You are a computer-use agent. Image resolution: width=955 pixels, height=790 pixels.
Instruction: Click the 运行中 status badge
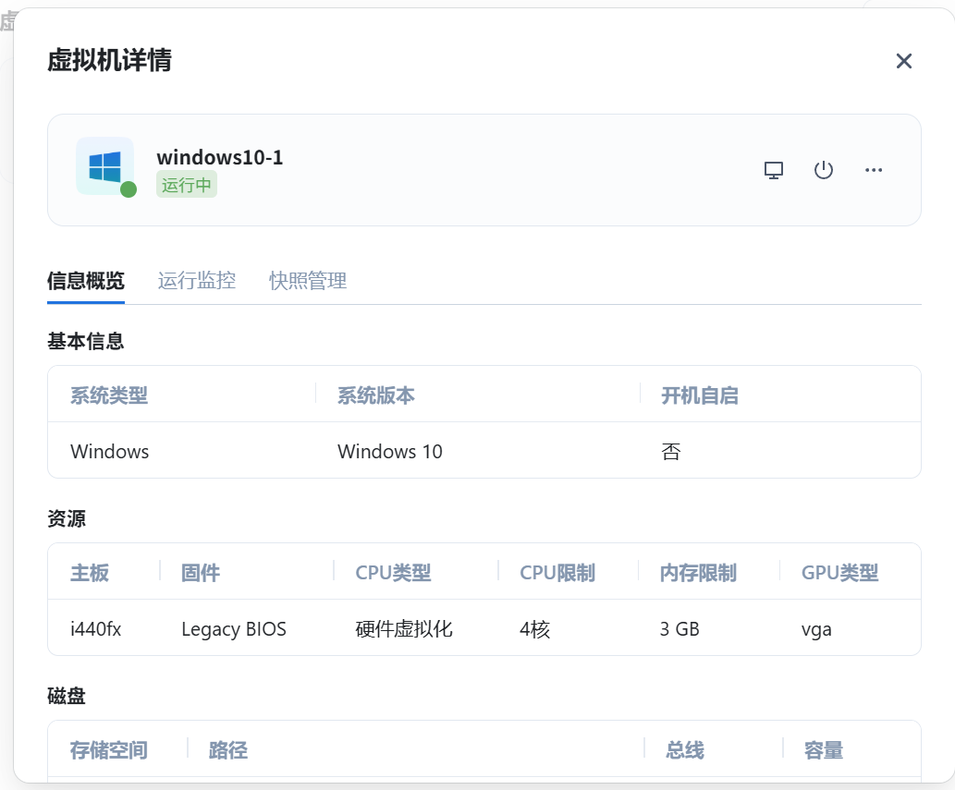[x=187, y=185]
